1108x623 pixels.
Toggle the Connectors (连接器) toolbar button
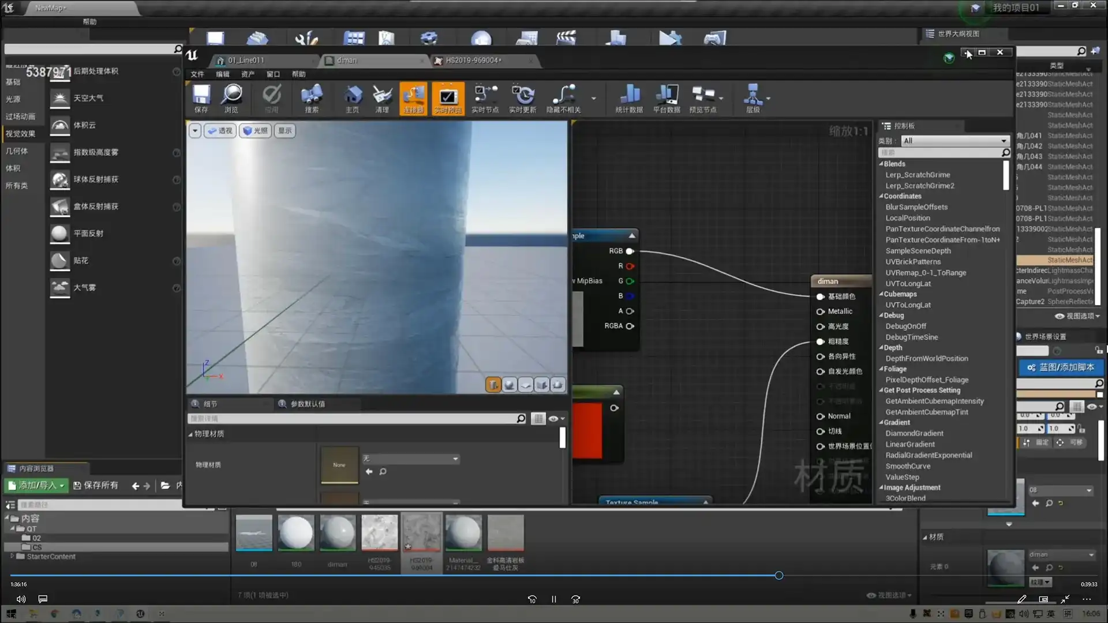[x=413, y=97]
